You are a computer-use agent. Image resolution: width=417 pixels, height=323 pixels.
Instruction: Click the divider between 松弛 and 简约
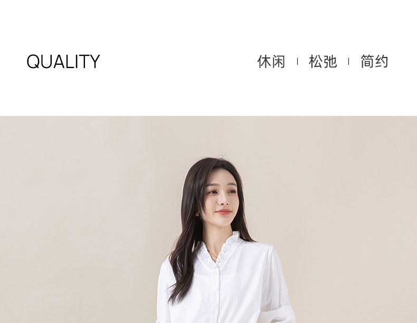[x=348, y=62]
